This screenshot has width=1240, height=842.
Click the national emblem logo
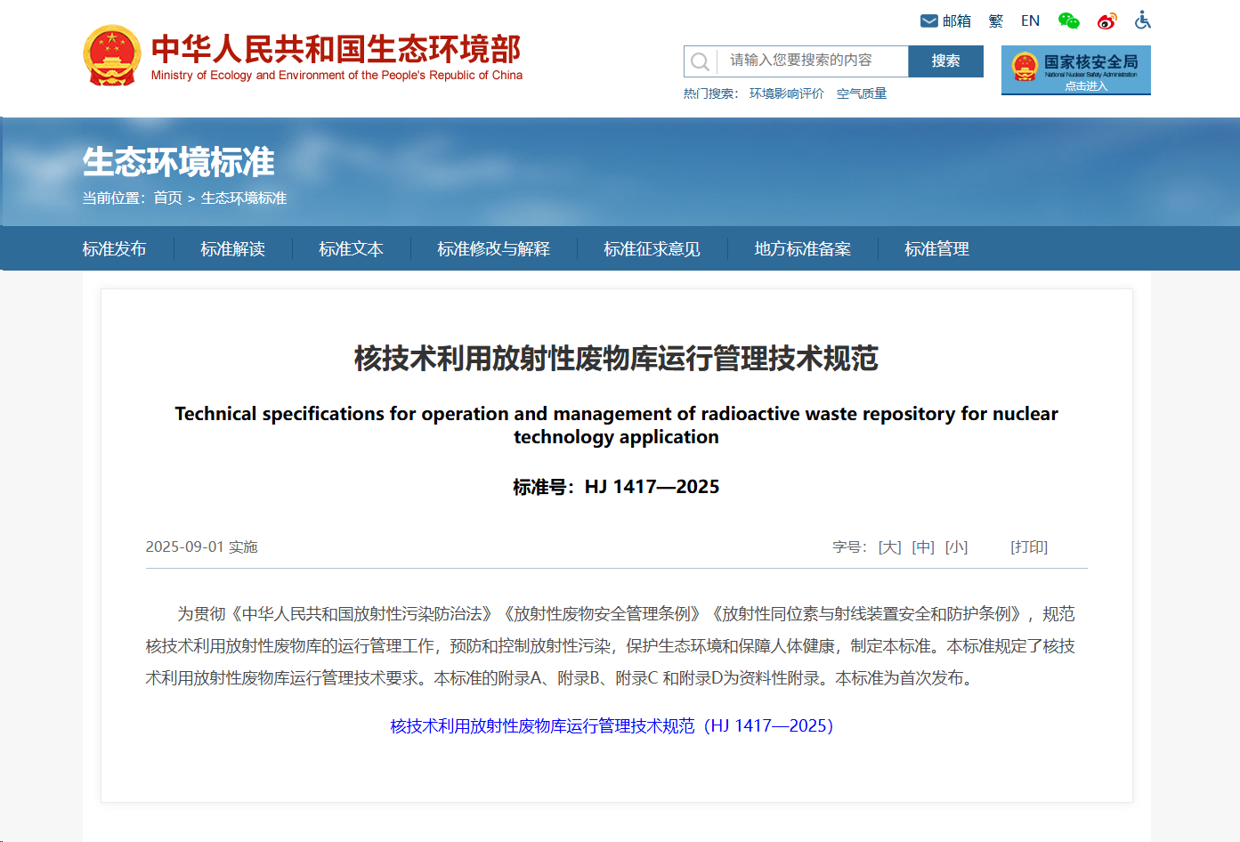pyautogui.click(x=112, y=55)
